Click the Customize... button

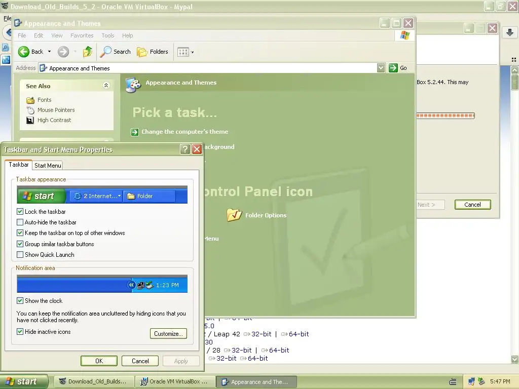point(168,333)
